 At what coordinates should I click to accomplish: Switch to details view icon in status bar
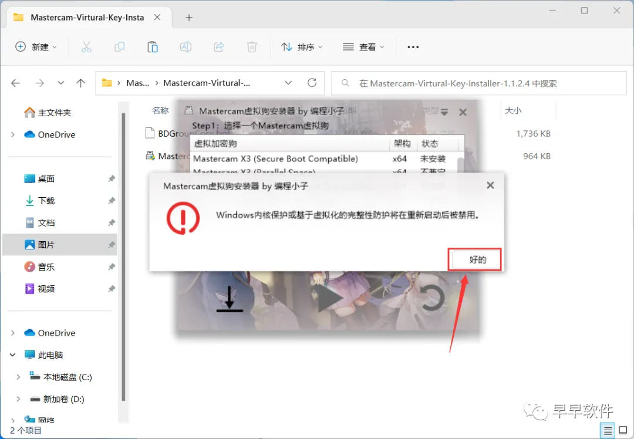pyautogui.click(x=608, y=431)
